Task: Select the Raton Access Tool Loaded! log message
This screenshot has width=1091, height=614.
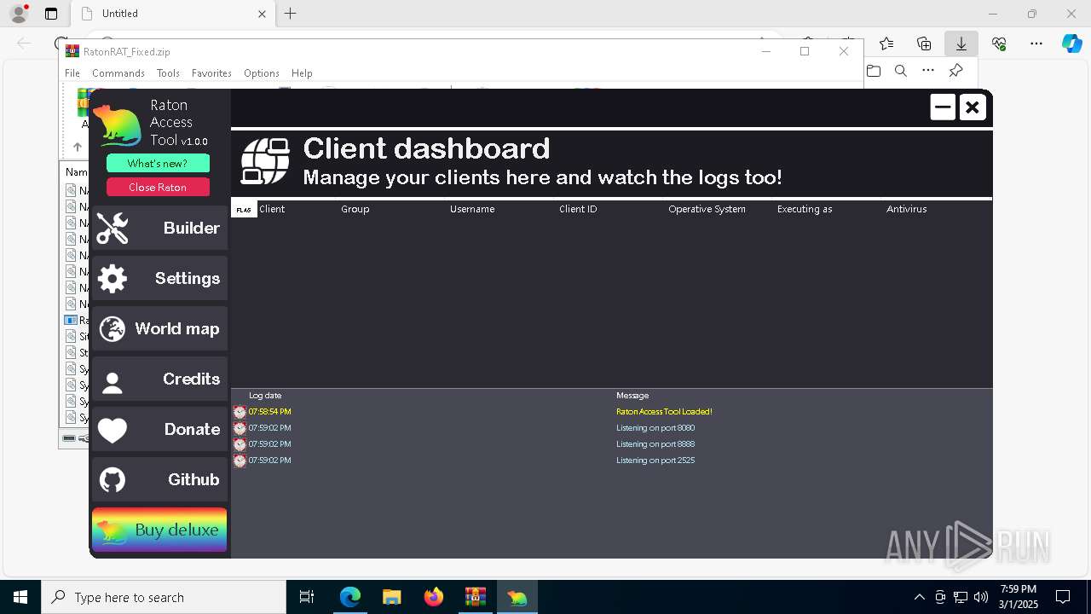Action: click(x=664, y=412)
